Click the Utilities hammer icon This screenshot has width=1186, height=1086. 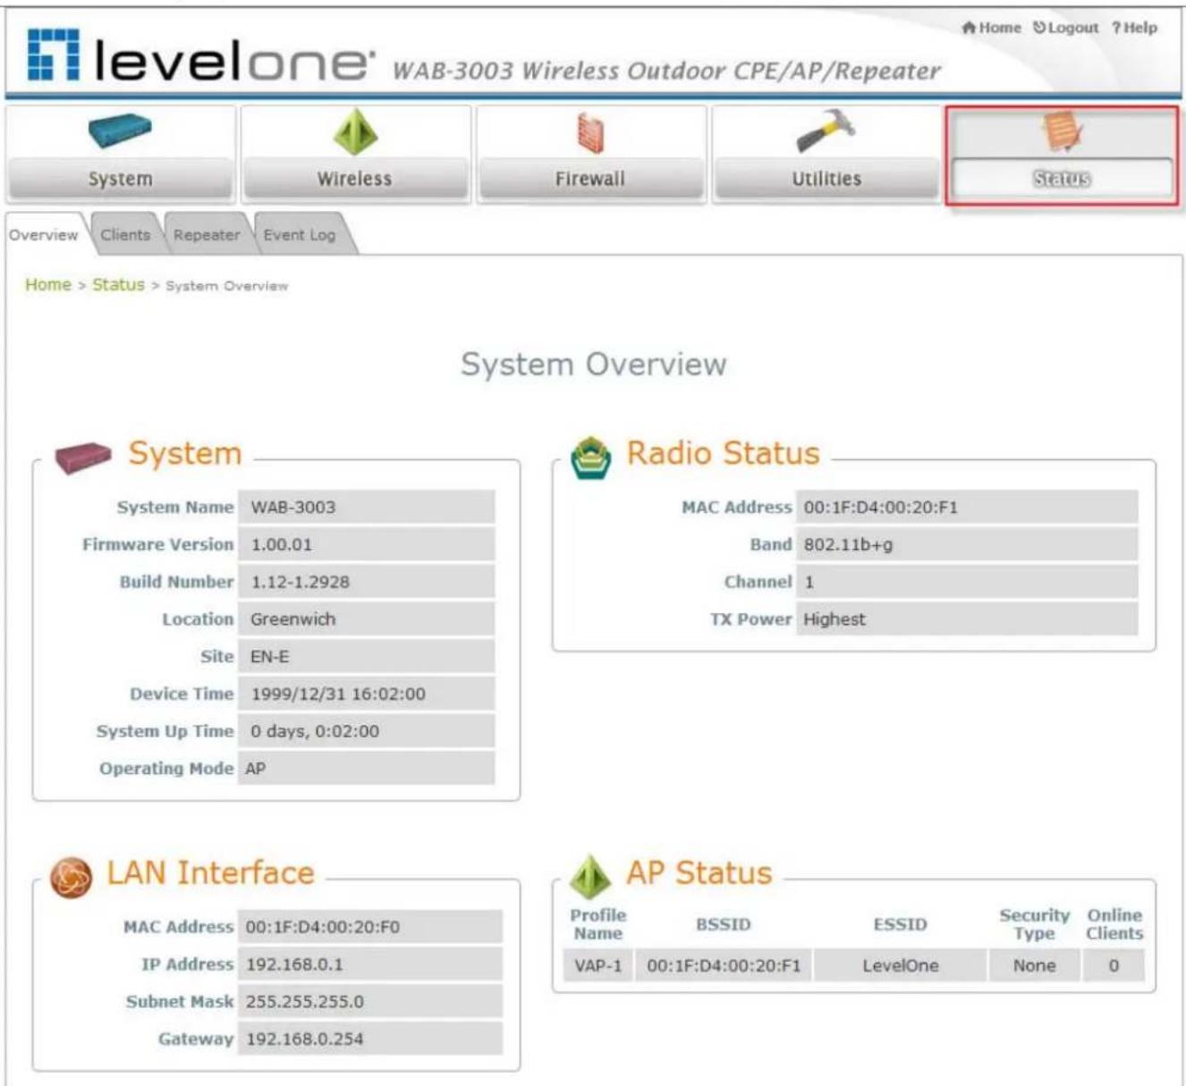point(826,131)
